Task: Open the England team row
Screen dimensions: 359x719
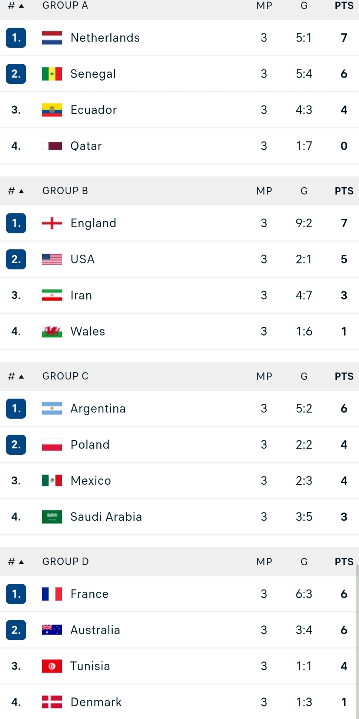Action: click(179, 223)
